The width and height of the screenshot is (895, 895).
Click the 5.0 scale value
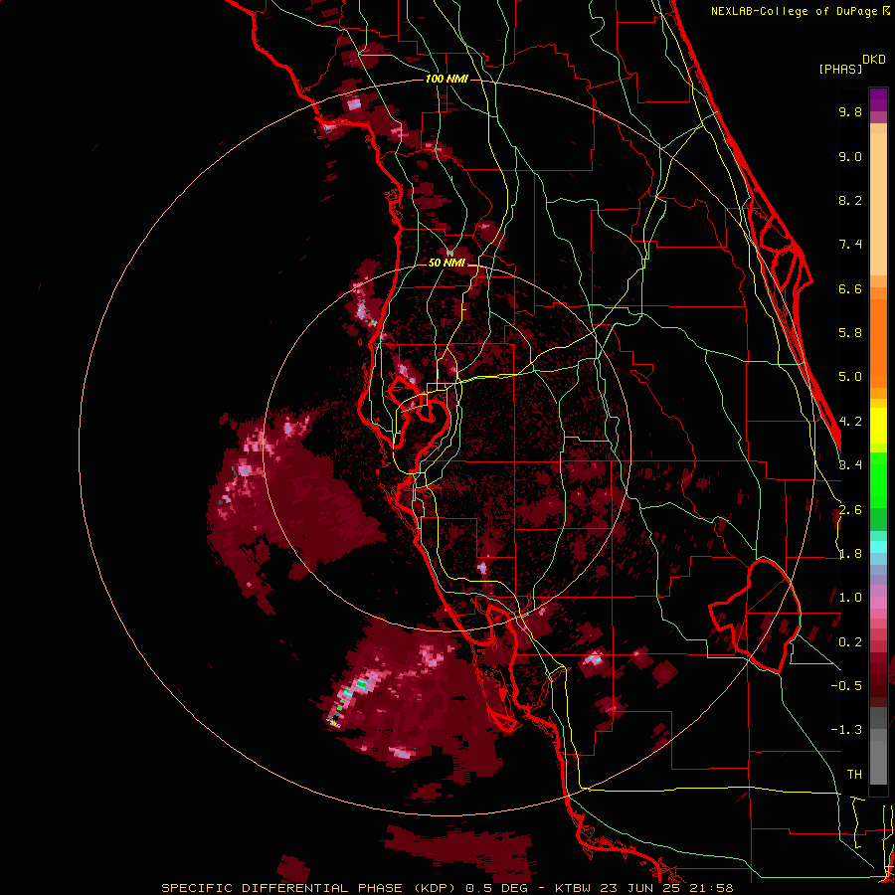850,377
